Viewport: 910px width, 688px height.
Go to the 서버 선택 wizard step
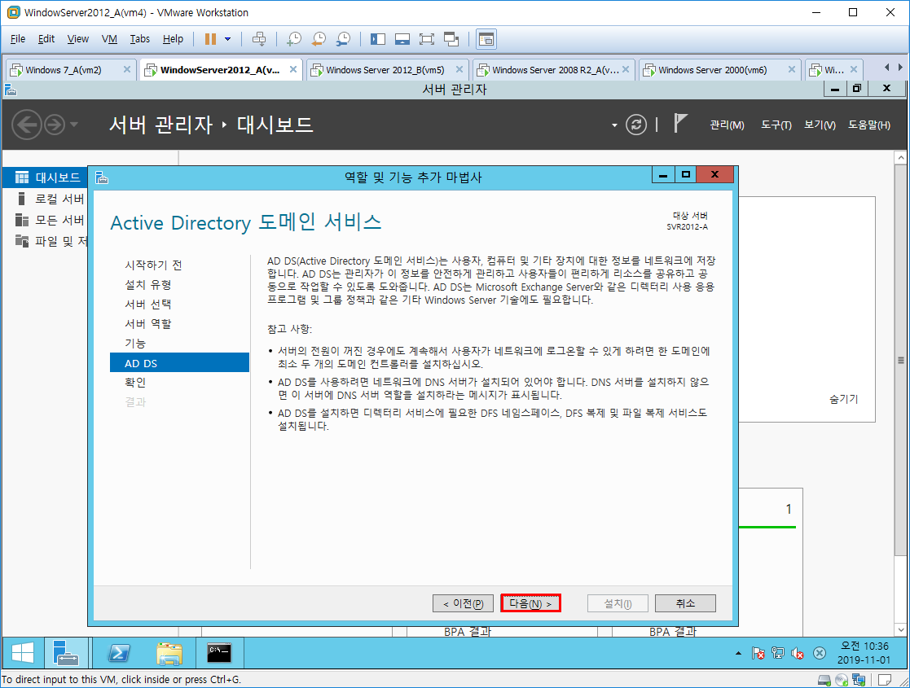pos(148,305)
